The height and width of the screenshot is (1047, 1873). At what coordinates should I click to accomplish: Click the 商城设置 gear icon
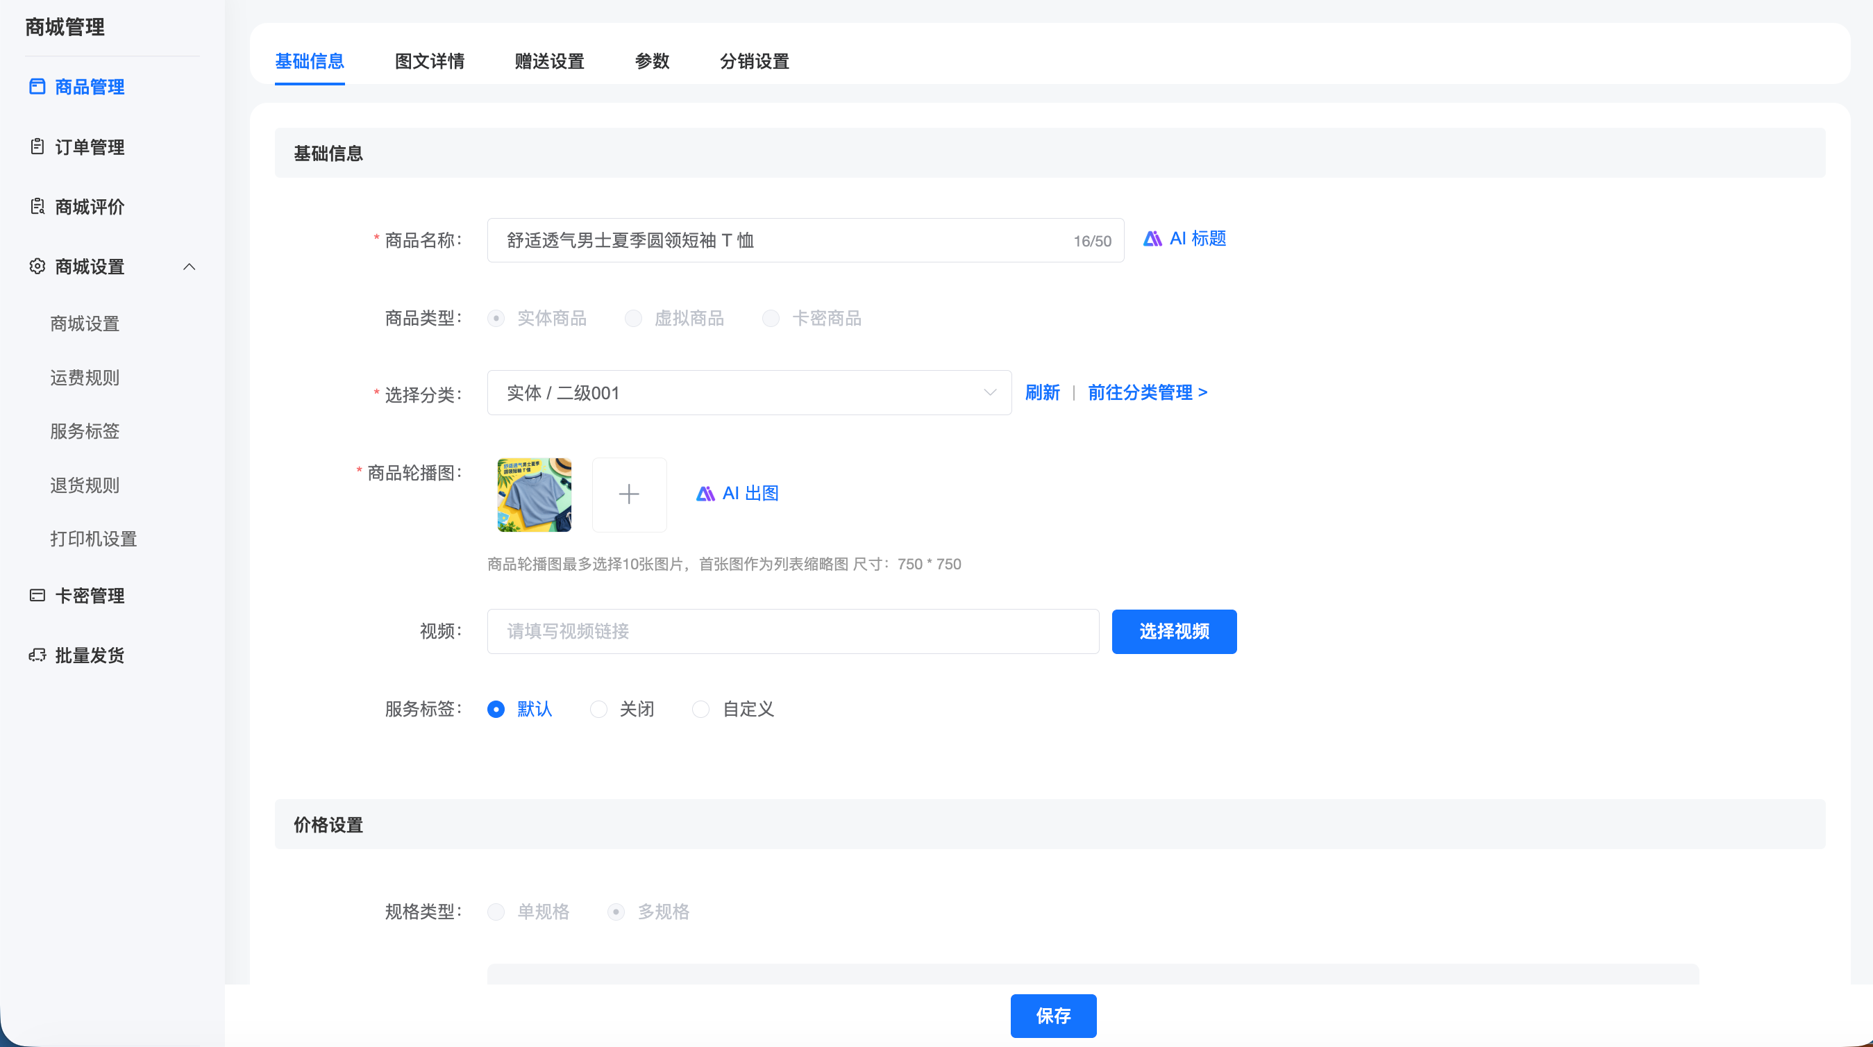pyautogui.click(x=37, y=266)
